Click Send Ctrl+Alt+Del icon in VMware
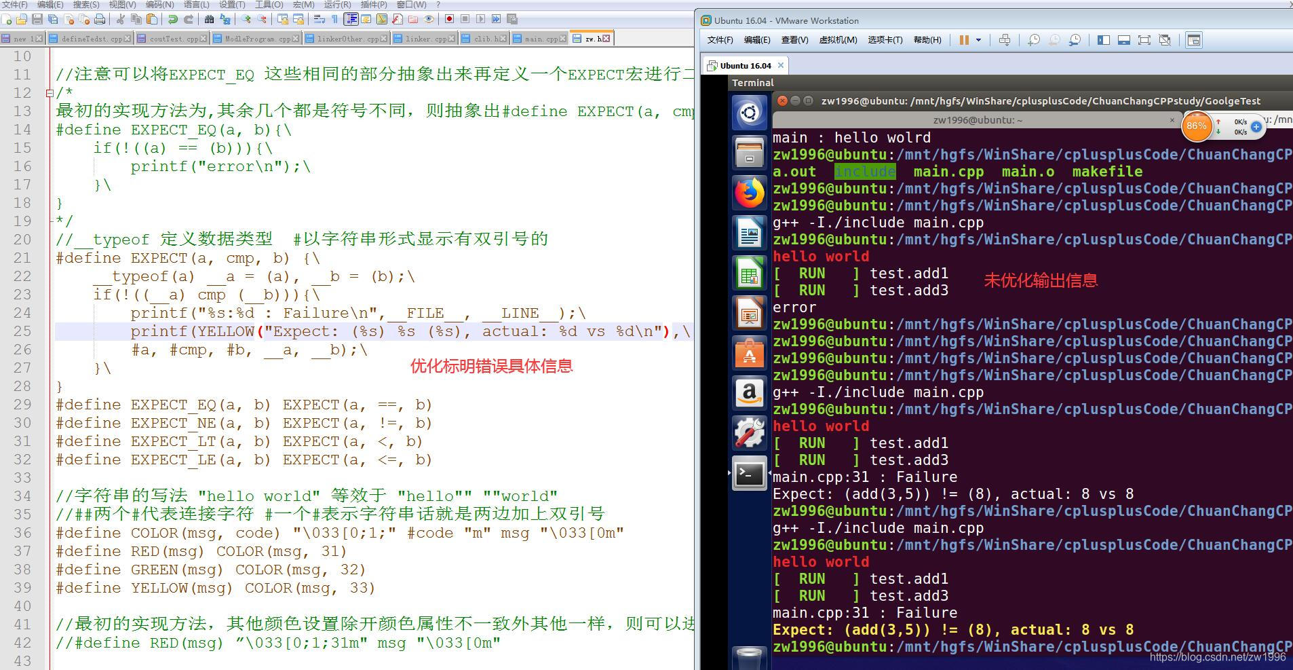1293x670 pixels. coord(1005,40)
